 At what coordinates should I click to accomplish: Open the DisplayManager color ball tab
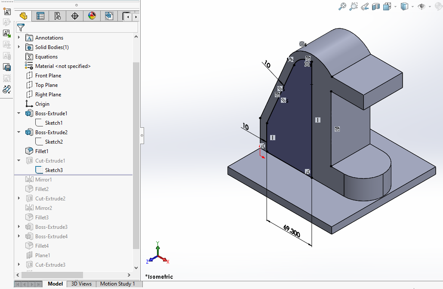click(92, 16)
